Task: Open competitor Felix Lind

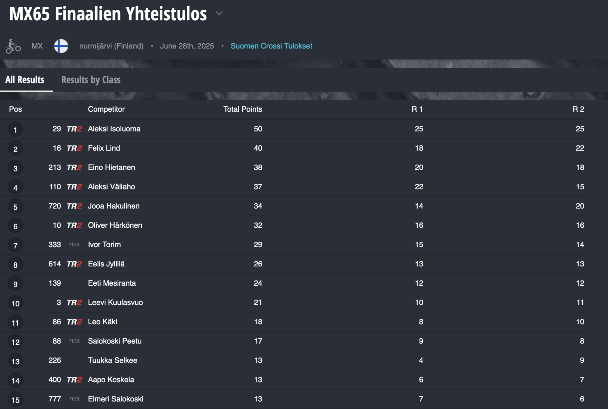Action: (x=104, y=148)
